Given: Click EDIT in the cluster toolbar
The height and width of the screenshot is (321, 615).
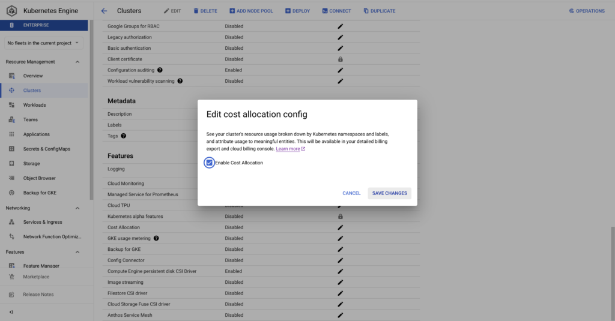Looking at the screenshot, I should [x=172, y=11].
